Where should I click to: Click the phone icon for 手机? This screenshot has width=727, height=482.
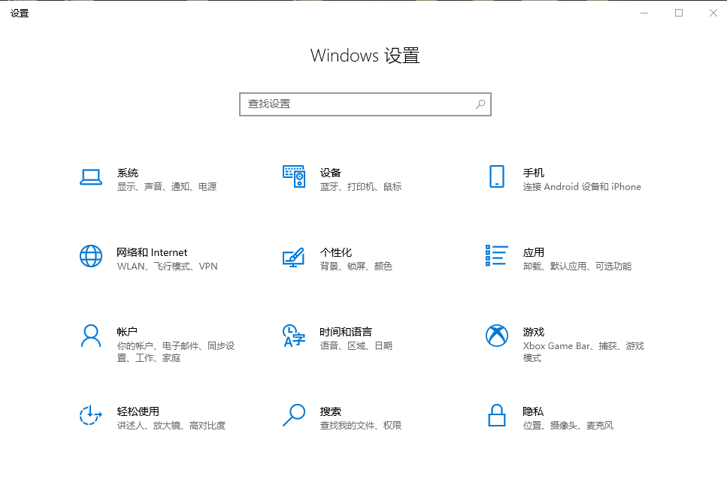[496, 176]
